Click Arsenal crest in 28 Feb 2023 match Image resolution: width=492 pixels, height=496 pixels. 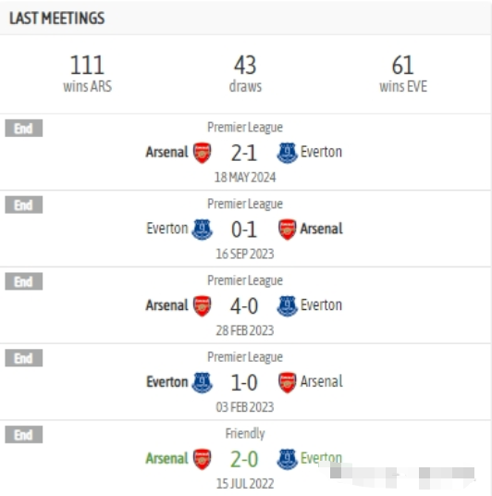pyautogui.click(x=203, y=306)
